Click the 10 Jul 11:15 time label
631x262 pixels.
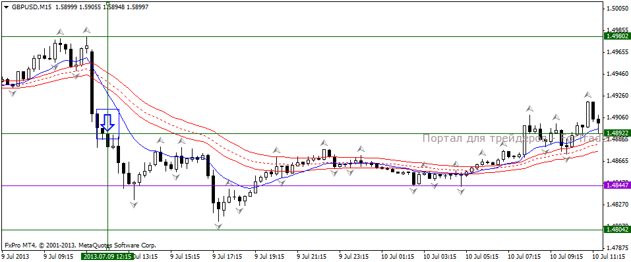point(609,256)
